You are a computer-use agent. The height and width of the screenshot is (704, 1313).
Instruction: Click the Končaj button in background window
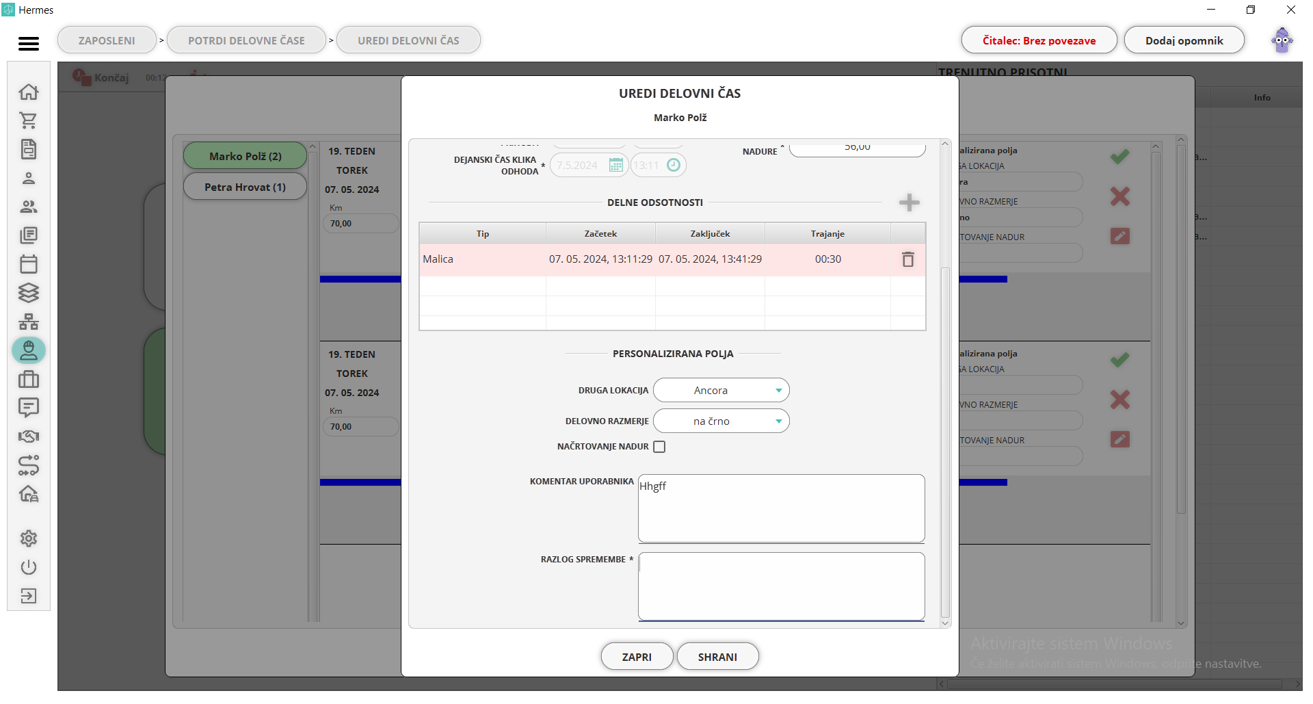(101, 77)
